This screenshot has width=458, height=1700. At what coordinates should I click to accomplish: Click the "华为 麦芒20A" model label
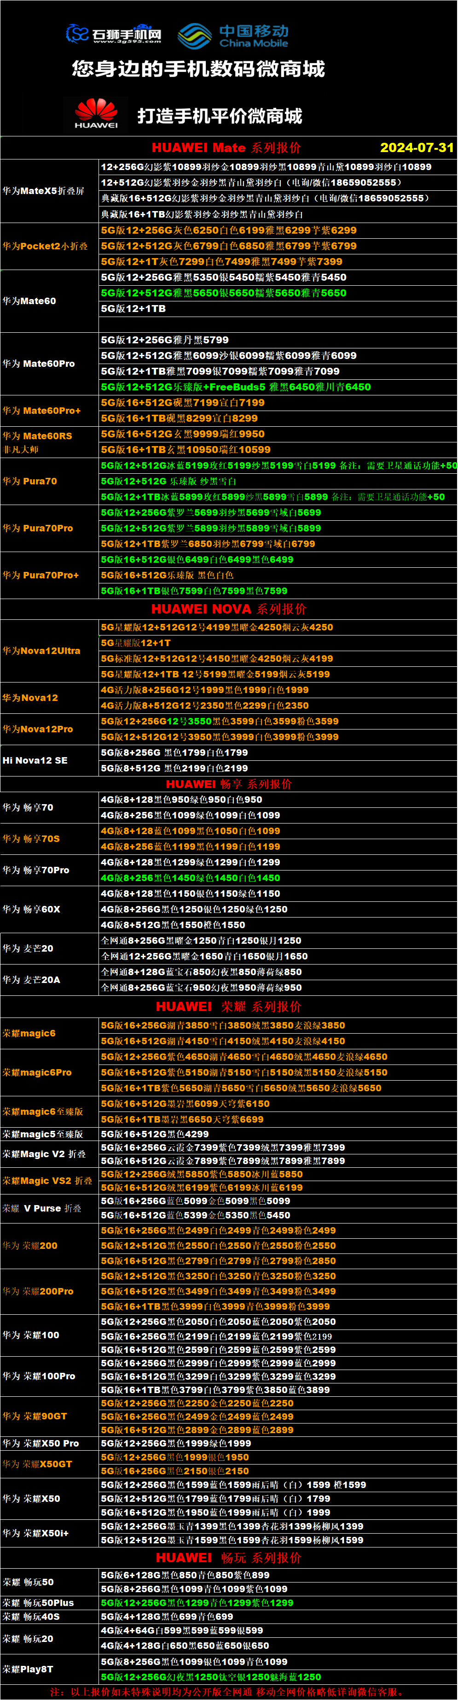pyautogui.click(x=31, y=980)
